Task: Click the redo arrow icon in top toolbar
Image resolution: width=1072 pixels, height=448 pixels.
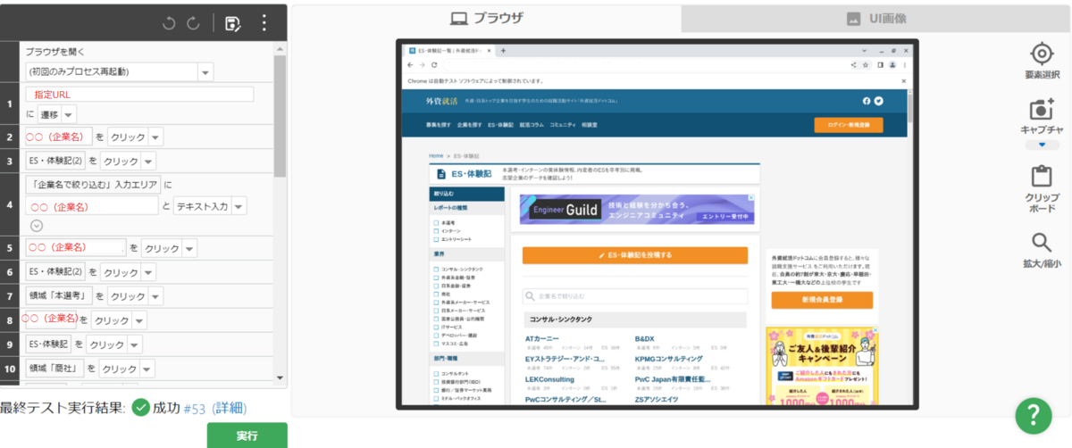Action: (x=193, y=24)
